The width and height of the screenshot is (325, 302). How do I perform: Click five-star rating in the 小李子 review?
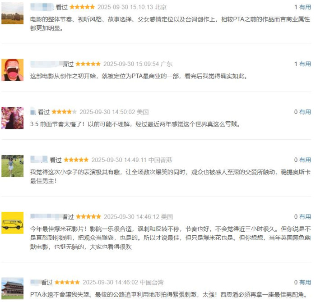tap(76, 160)
